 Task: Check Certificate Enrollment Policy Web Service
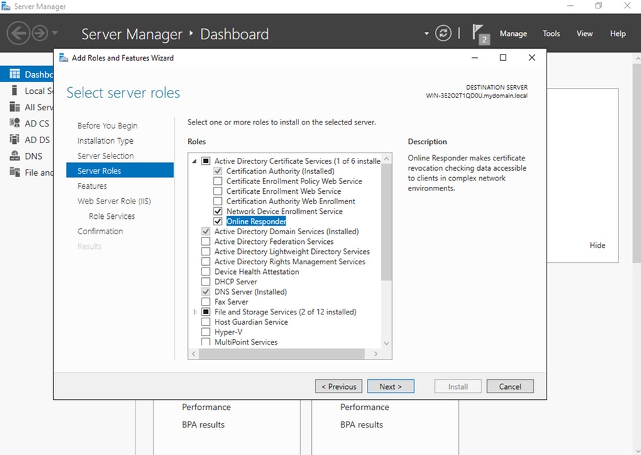(218, 181)
